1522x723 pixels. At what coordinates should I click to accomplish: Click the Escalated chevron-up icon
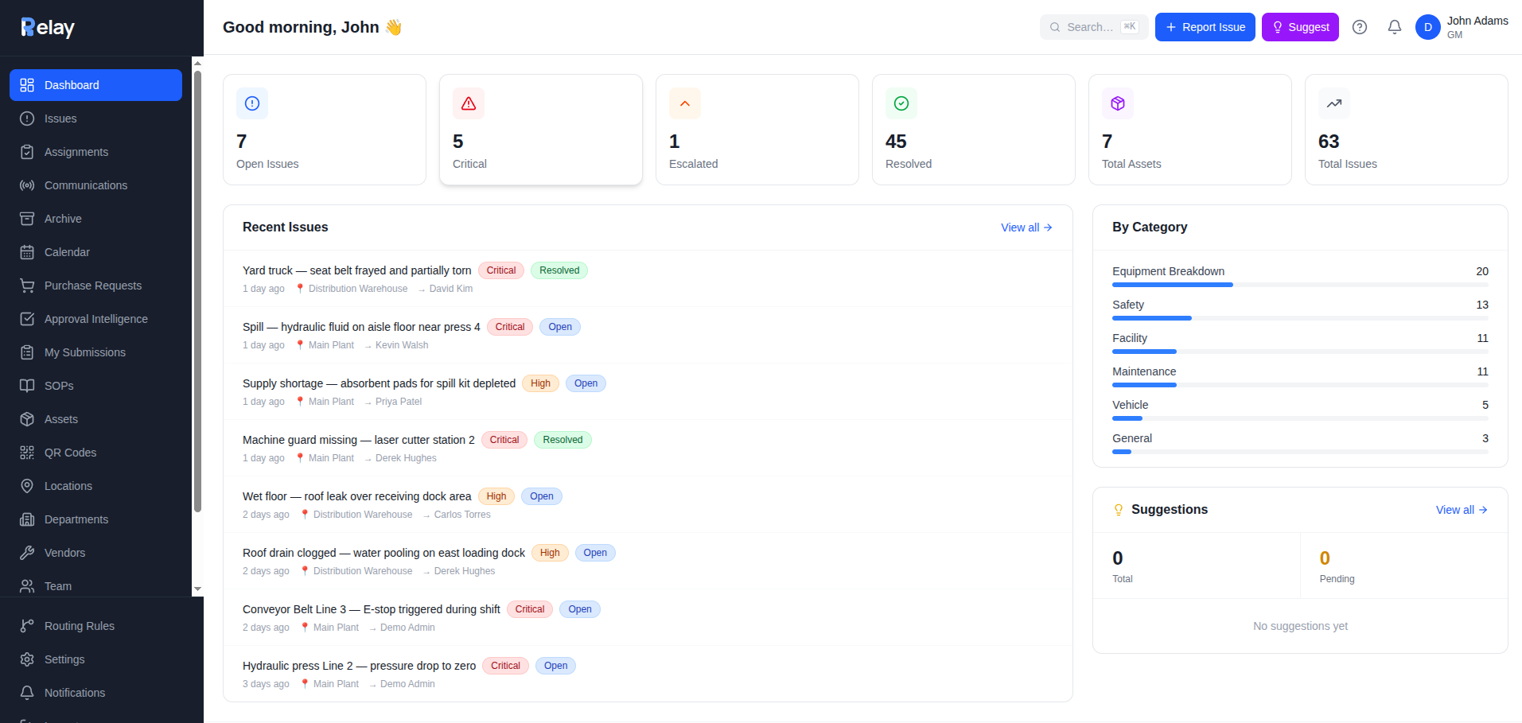coord(685,103)
